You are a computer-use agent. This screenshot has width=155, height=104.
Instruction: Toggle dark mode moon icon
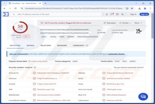coord(123,14)
